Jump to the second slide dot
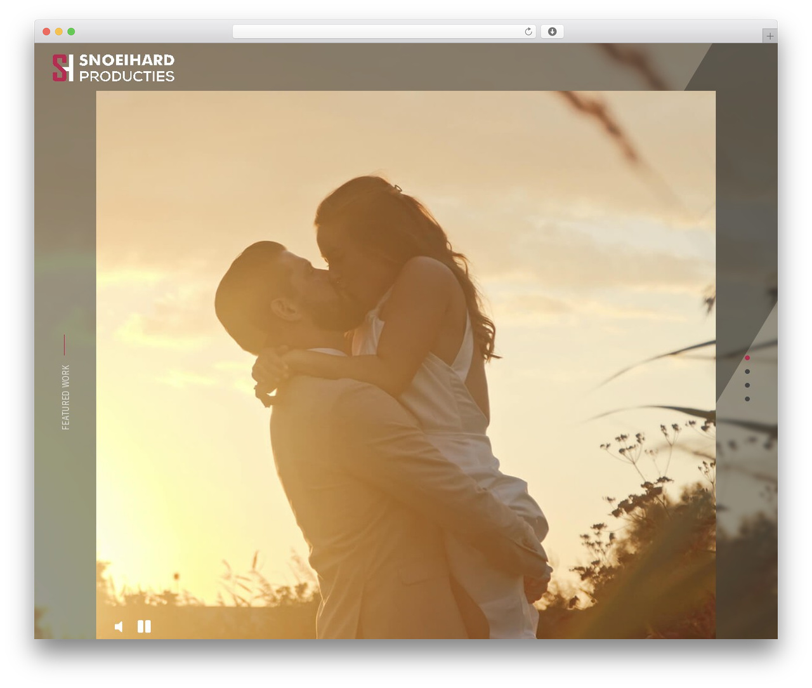 747,372
